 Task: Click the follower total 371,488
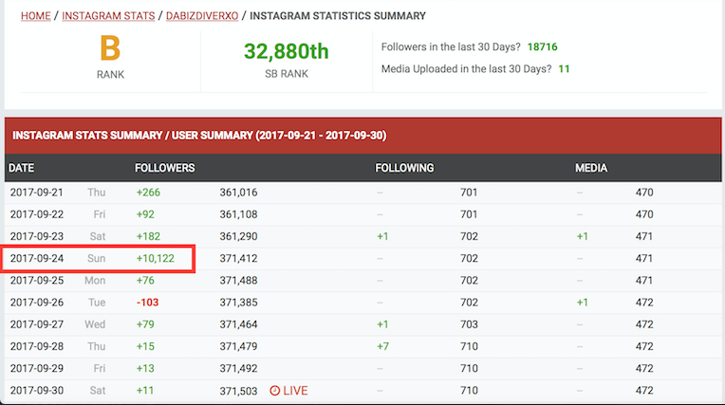238,280
